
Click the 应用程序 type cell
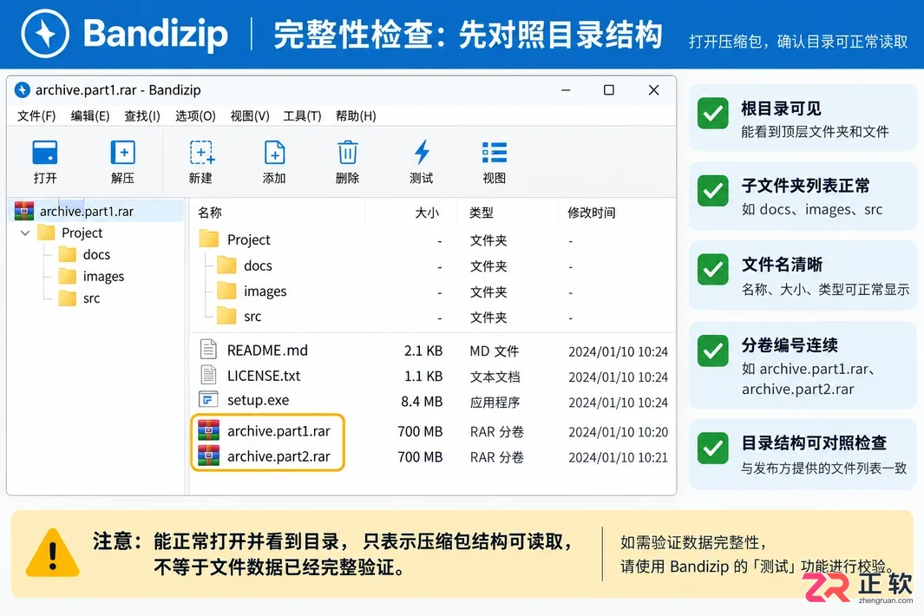495,402
